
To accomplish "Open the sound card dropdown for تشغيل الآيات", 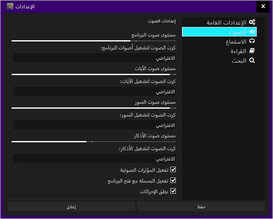I will click(x=95, y=91).
